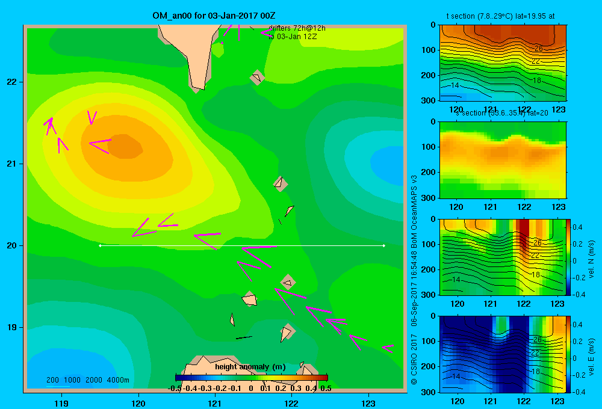This screenshot has height=409, width=602.
Task: Click the main map longitude label 119
Action: coord(62,403)
